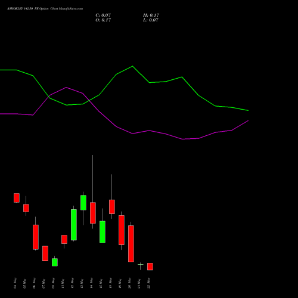The width and height of the screenshot is (298, 298).
Task: Click the 11 May date label
Action: [63, 283]
